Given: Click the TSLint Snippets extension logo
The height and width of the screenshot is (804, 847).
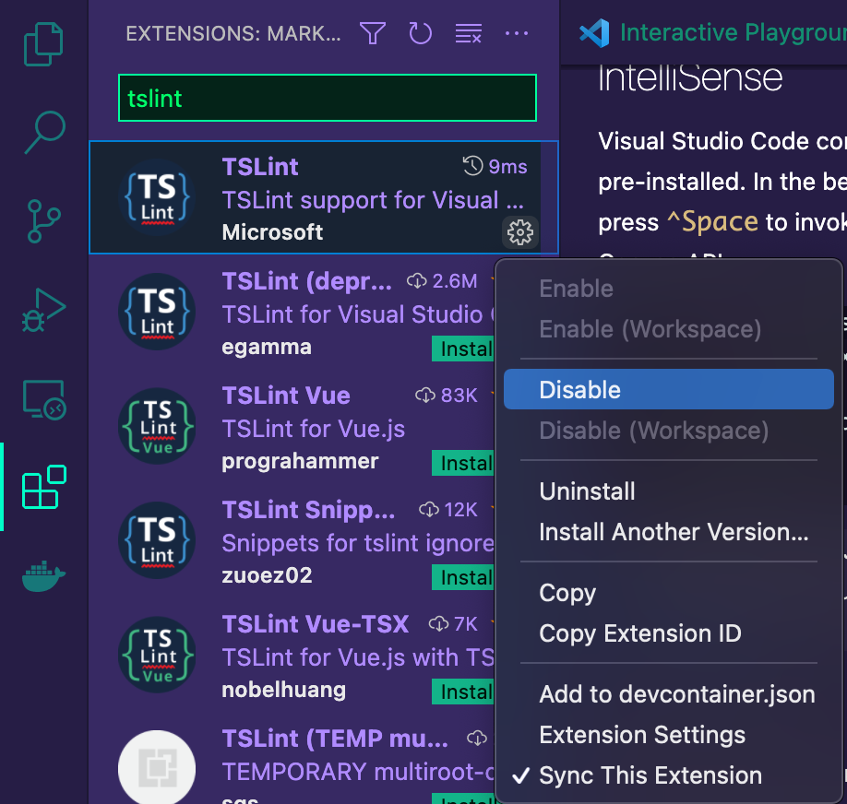Looking at the screenshot, I should click(157, 540).
